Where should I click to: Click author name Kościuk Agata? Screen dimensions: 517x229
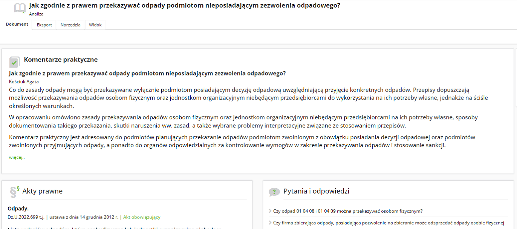point(24,81)
